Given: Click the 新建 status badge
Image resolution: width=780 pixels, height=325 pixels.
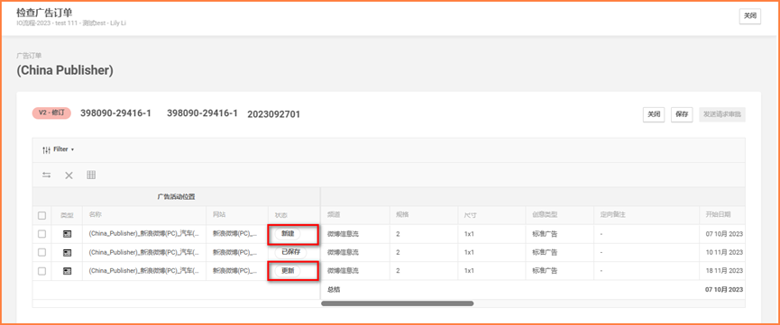Looking at the screenshot, I should 288,233.
